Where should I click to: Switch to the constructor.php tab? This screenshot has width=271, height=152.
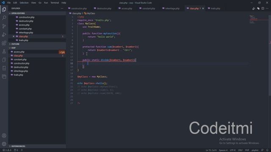coord(79,8)
